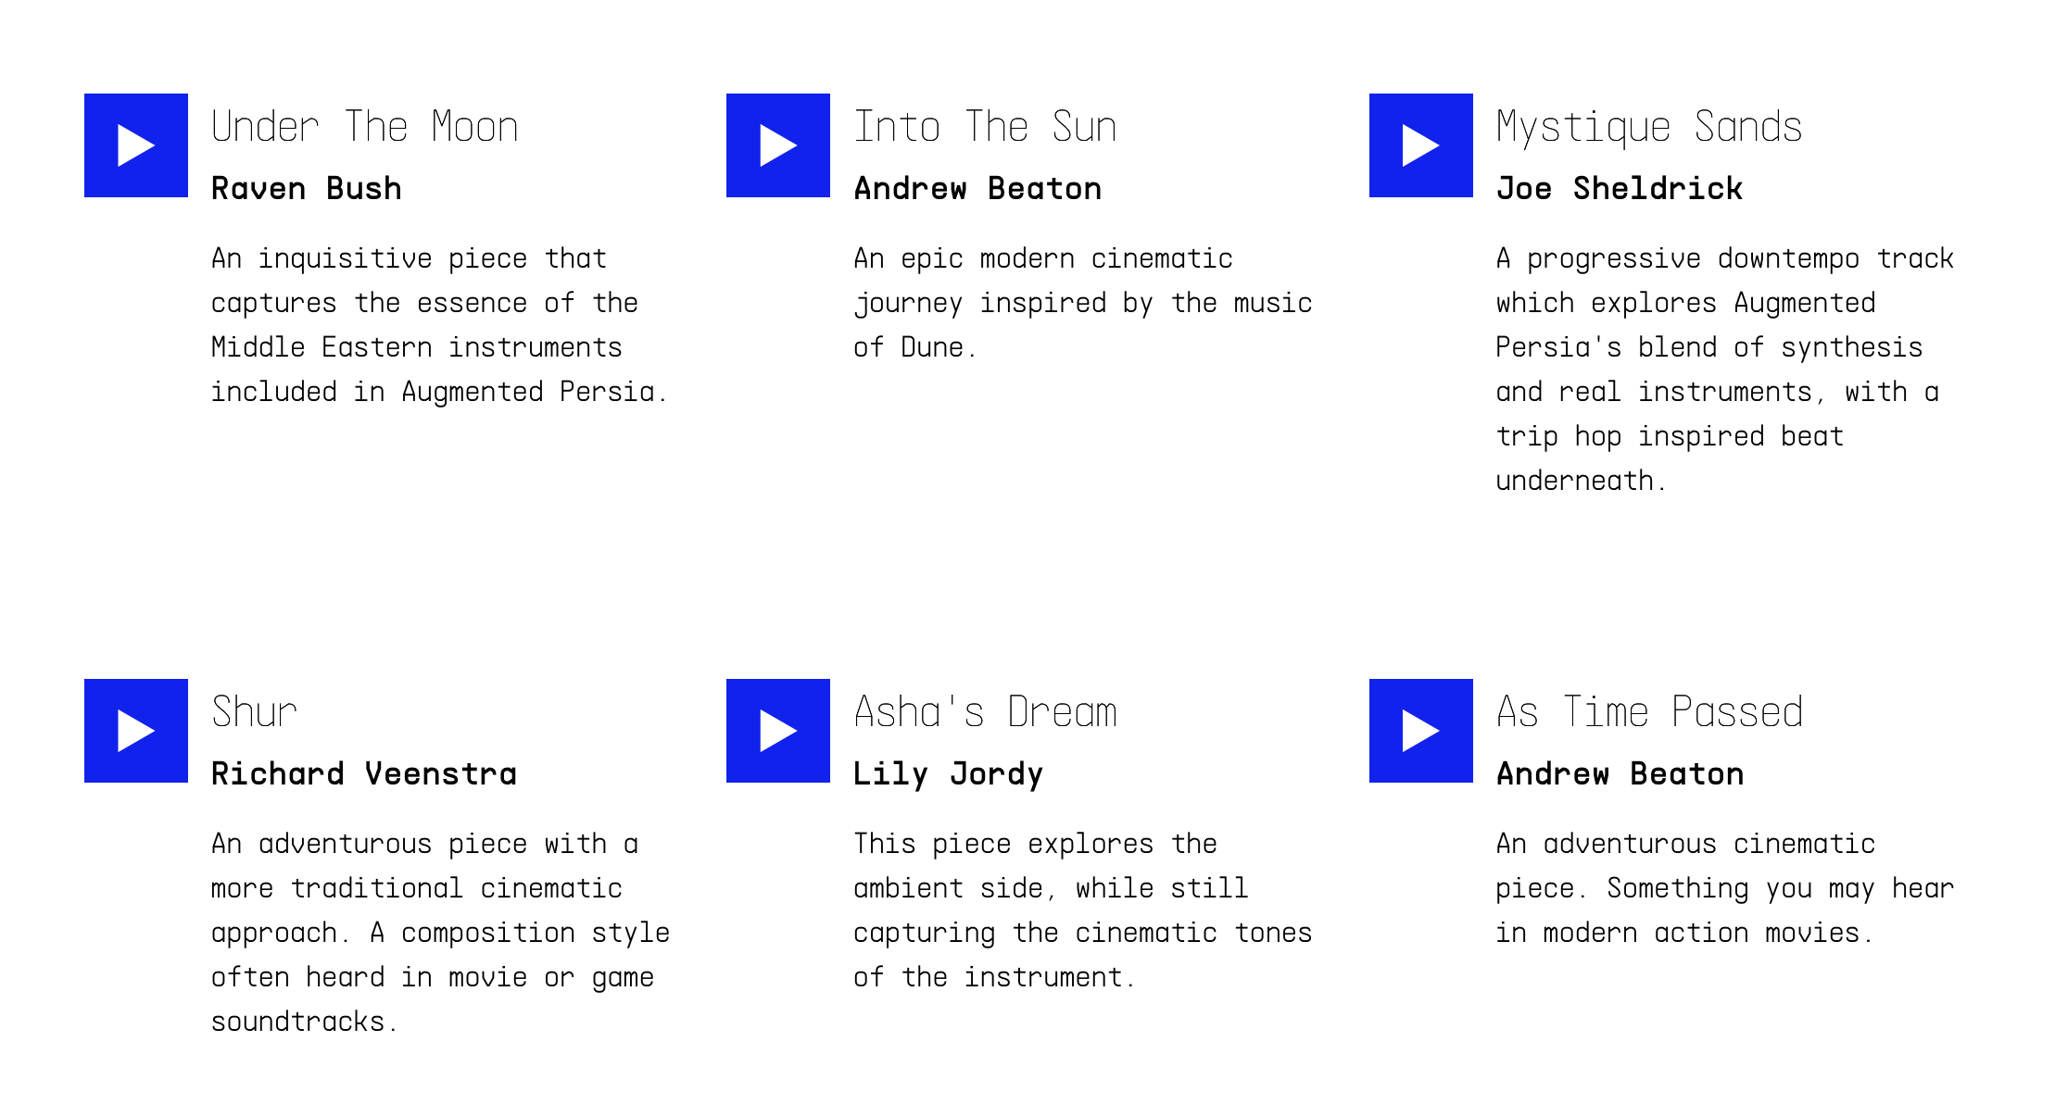Screen dimensions: 2055x1117
Task: Start playback of Mystique Sands
Action: coord(1420,145)
